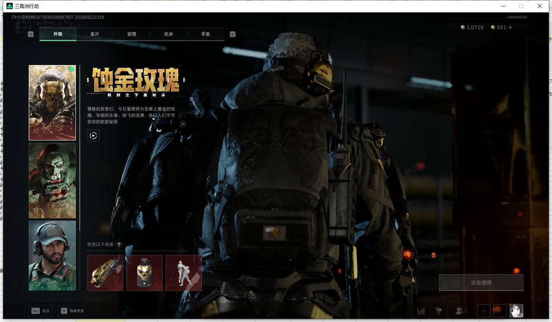Switch to the 表情 tab
This screenshot has width=552, height=322.
point(131,34)
